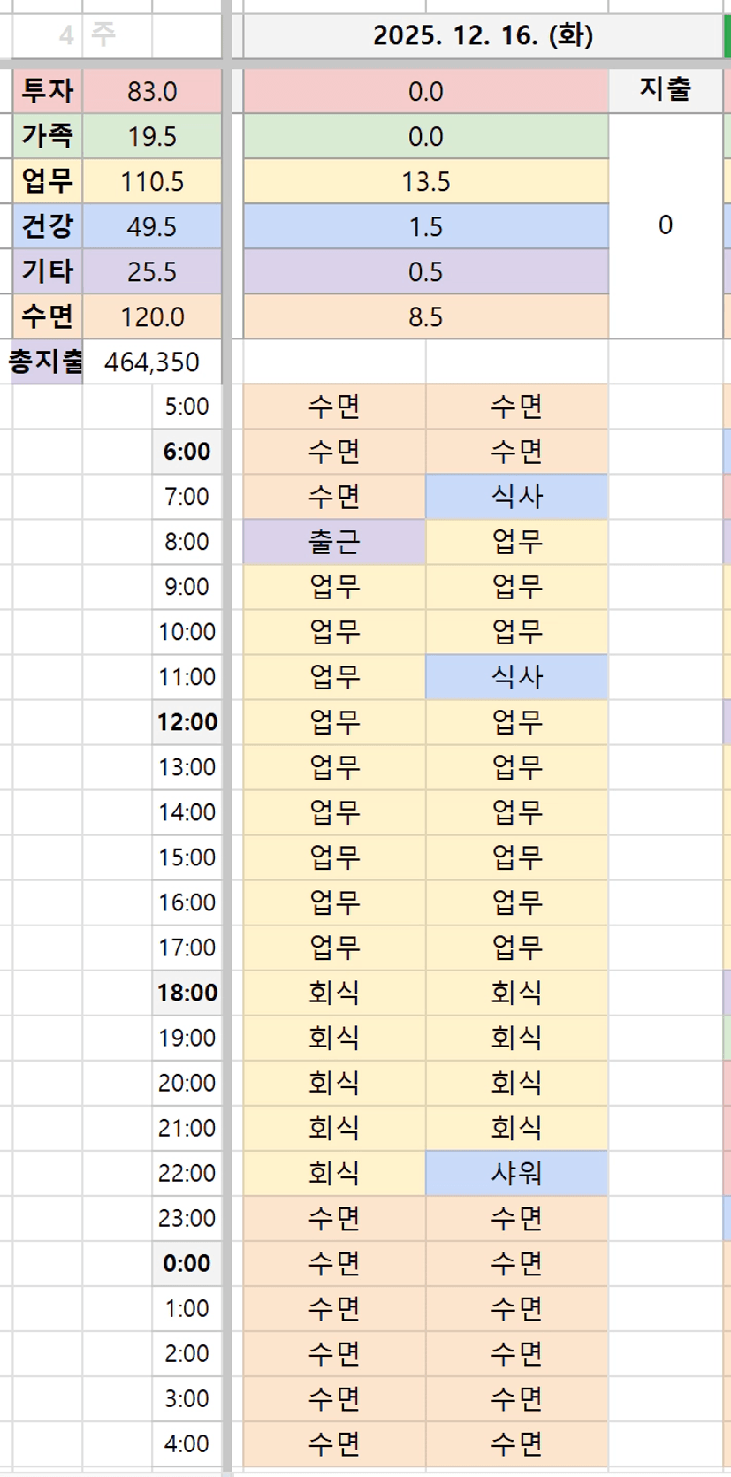Select the 0:00 time label
The width and height of the screenshot is (731, 1477).
[187, 1263]
